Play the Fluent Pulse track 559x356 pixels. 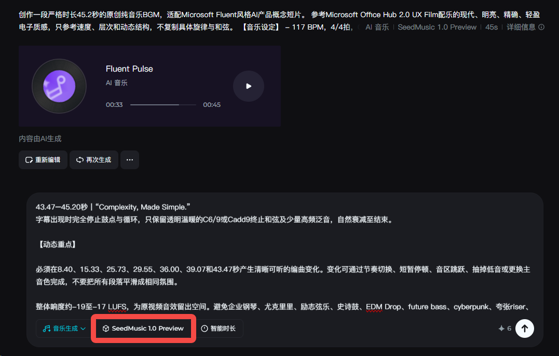tap(249, 86)
